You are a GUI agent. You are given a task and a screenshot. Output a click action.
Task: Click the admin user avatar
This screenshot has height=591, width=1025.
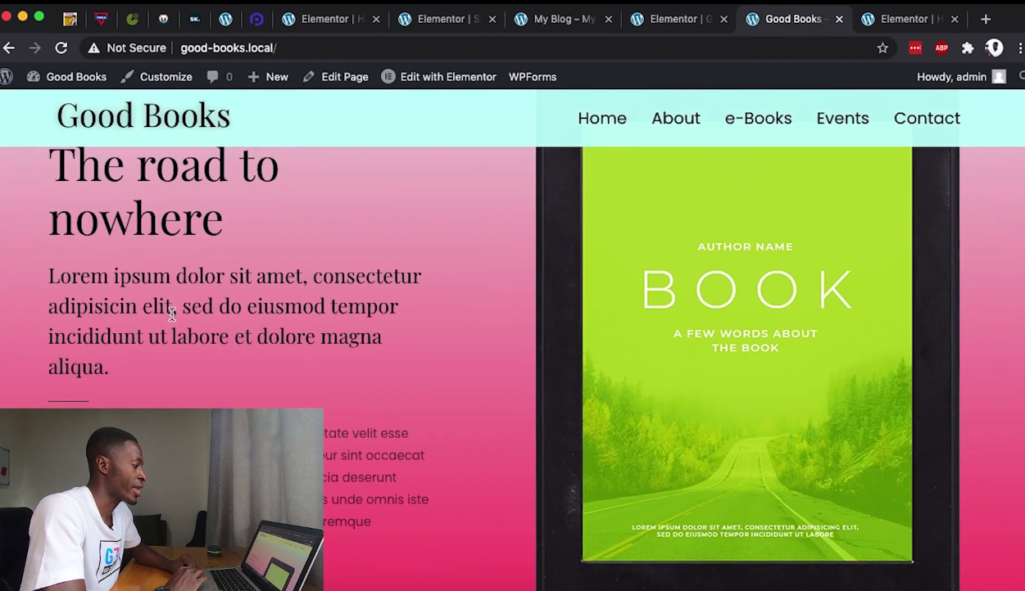(x=999, y=77)
